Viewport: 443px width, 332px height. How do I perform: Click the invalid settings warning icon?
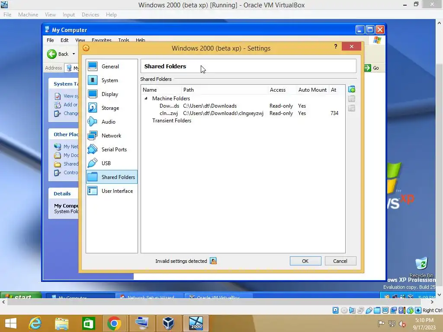coord(213,261)
